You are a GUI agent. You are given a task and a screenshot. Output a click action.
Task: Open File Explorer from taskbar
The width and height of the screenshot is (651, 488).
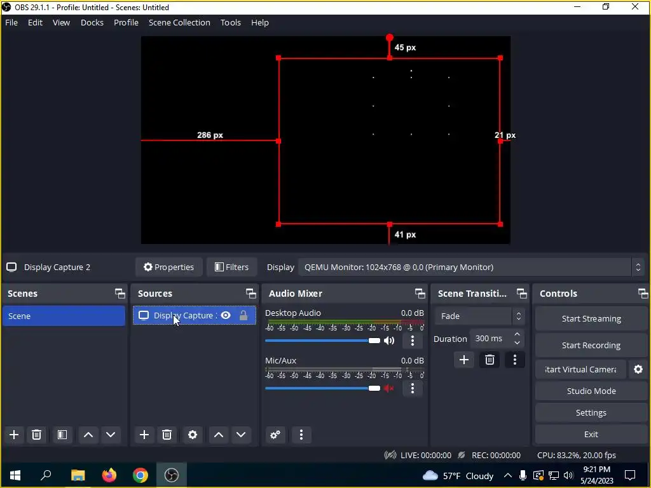78,475
